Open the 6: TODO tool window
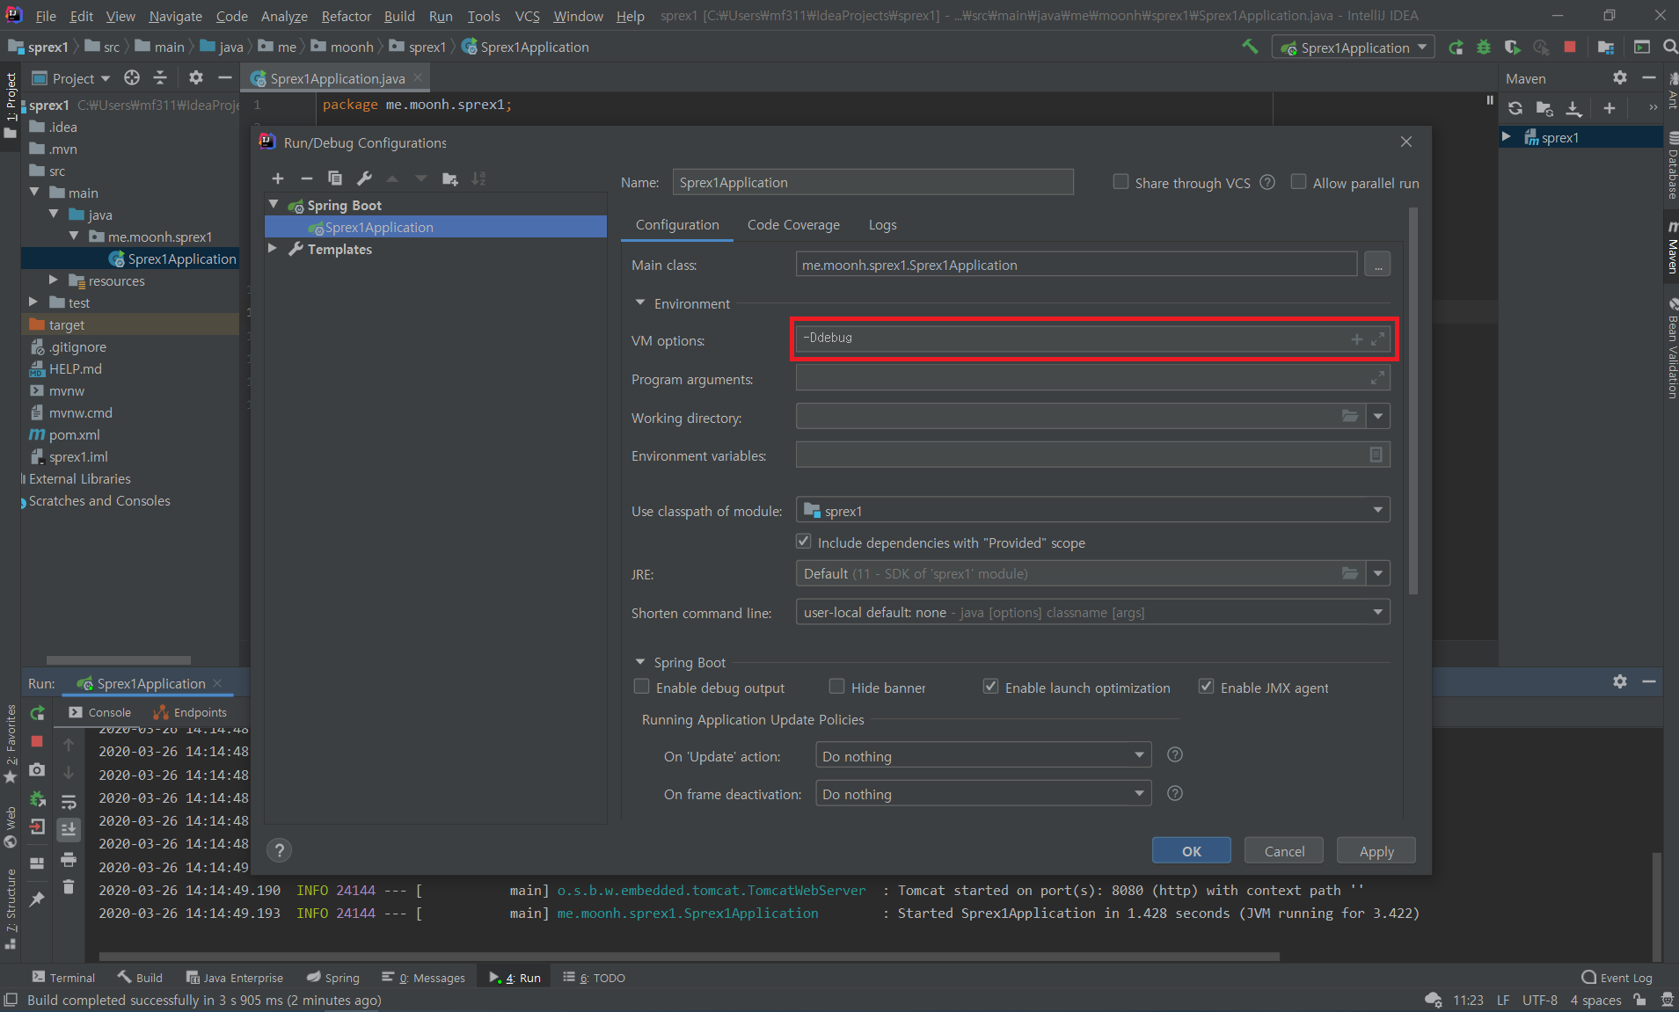The width and height of the screenshot is (1679, 1012). 595,977
